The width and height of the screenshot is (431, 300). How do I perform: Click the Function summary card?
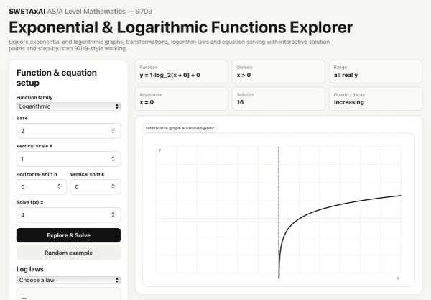(x=182, y=71)
